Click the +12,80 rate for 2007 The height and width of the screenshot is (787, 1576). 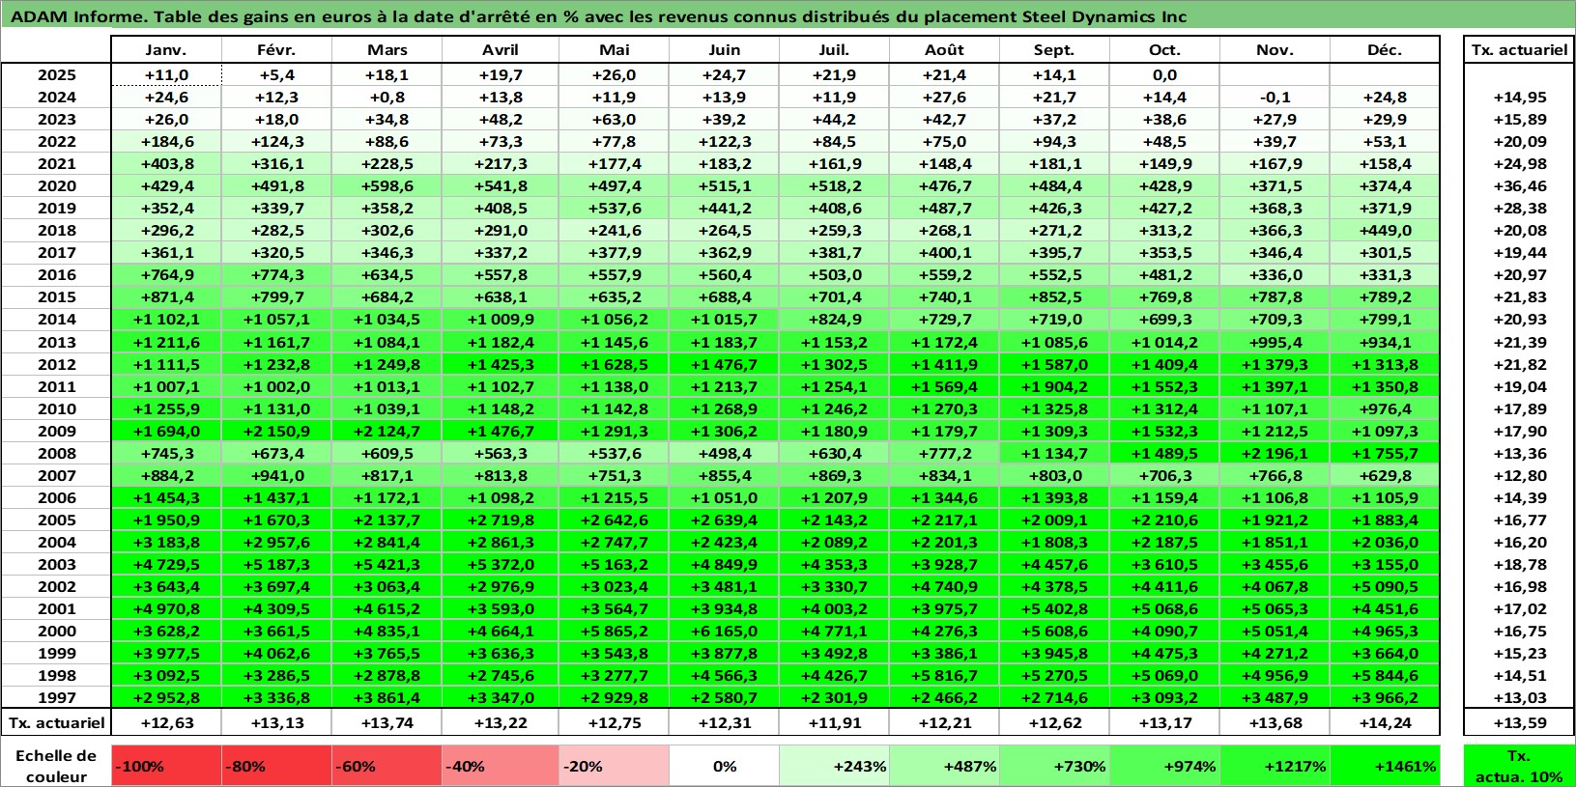point(1519,475)
